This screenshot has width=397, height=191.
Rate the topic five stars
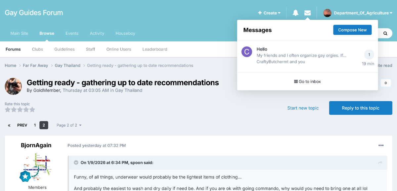click(32, 110)
